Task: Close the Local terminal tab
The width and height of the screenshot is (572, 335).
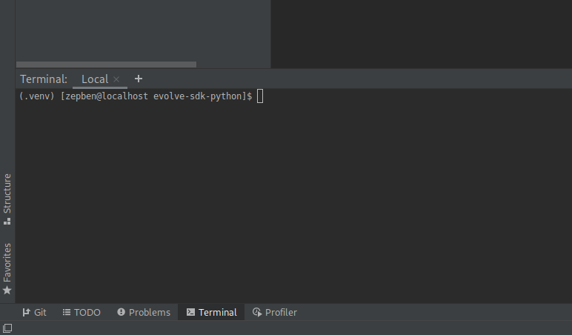Action: [x=116, y=79]
